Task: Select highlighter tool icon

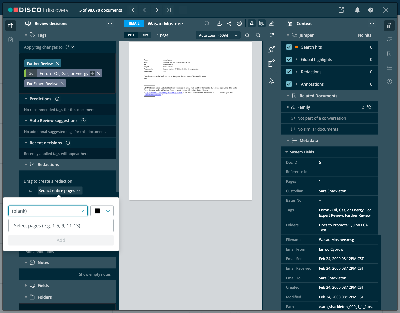Action: click(271, 23)
